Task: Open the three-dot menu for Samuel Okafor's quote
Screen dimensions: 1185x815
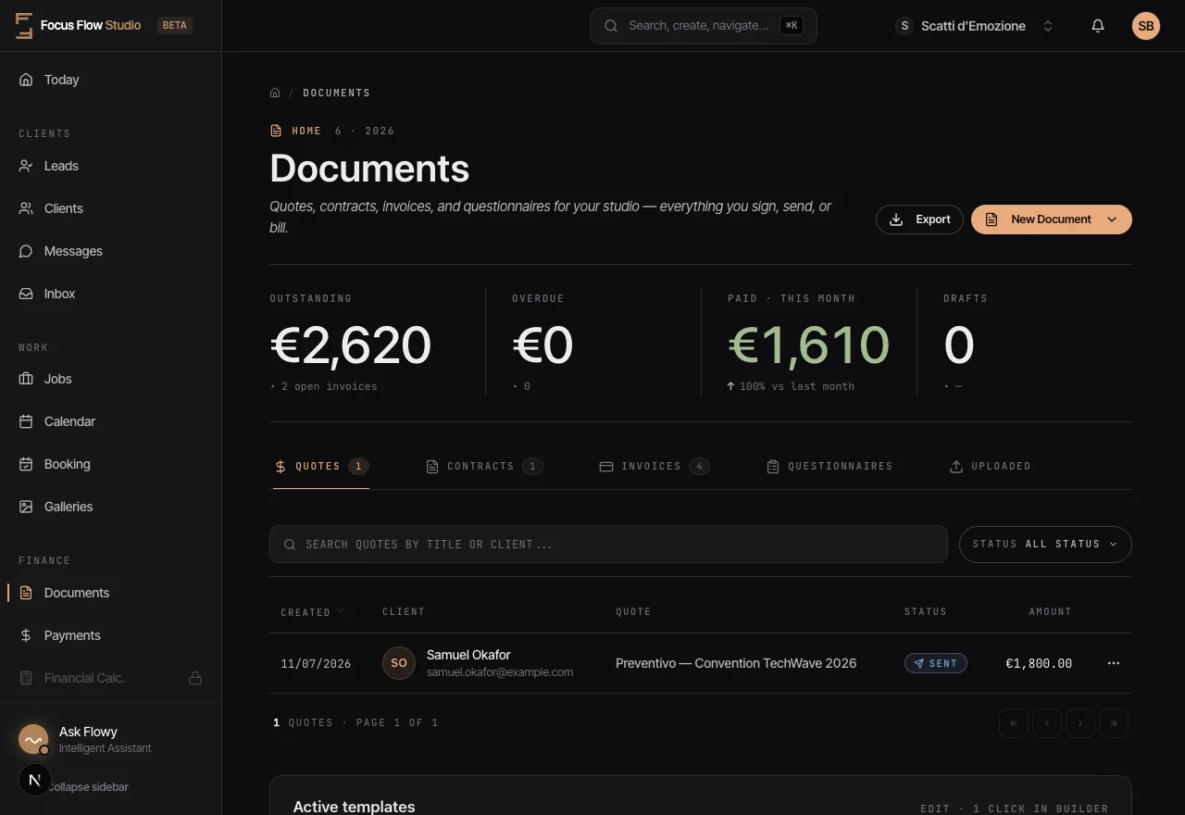Action: tap(1114, 663)
